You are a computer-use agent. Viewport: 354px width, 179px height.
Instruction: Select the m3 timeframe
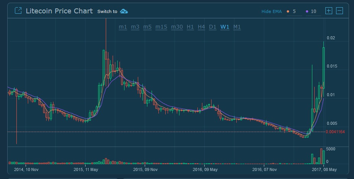[x=135, y=27]
